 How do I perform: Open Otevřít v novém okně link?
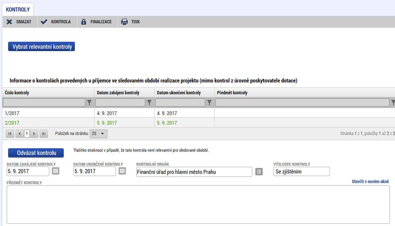coord(370,181)
